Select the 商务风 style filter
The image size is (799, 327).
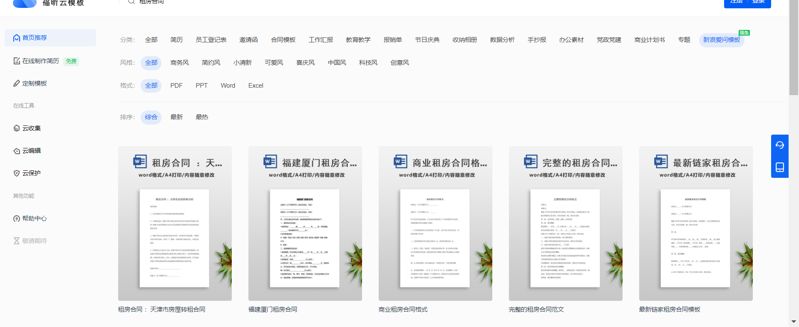tap(179, 63)
